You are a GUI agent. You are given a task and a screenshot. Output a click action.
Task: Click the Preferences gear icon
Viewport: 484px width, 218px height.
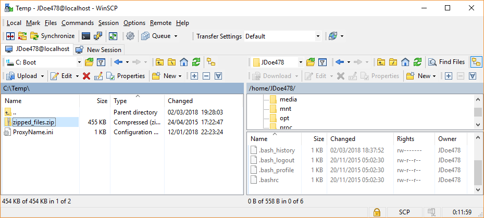click(x=131, y=36)
